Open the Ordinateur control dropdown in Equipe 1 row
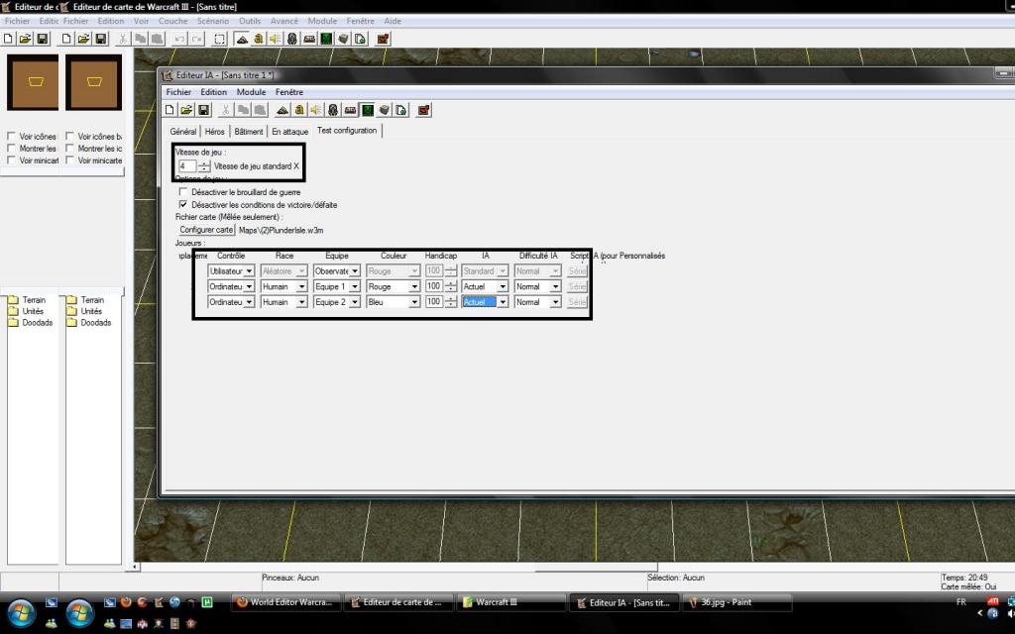1015x634 pixels. [231, 286]
